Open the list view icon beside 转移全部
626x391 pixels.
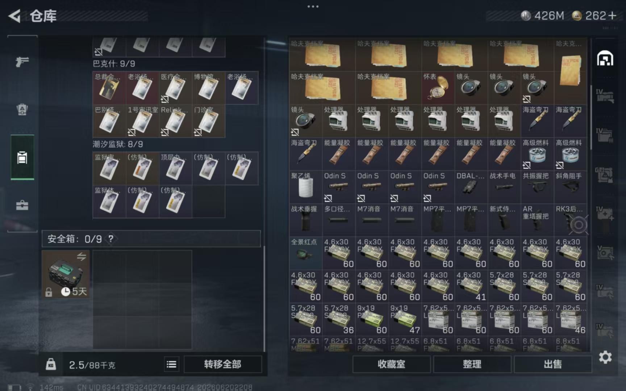[171, 364]
